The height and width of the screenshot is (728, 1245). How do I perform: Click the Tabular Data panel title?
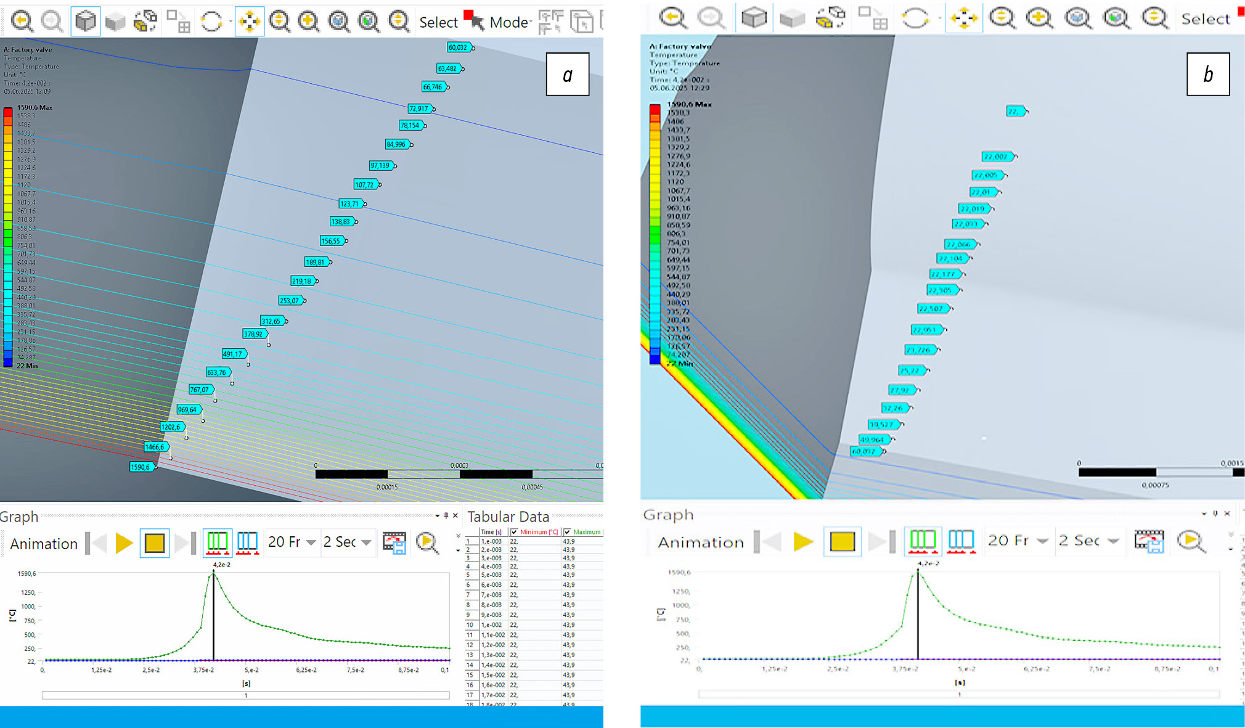pyautogui.click(x=508, y=517)
